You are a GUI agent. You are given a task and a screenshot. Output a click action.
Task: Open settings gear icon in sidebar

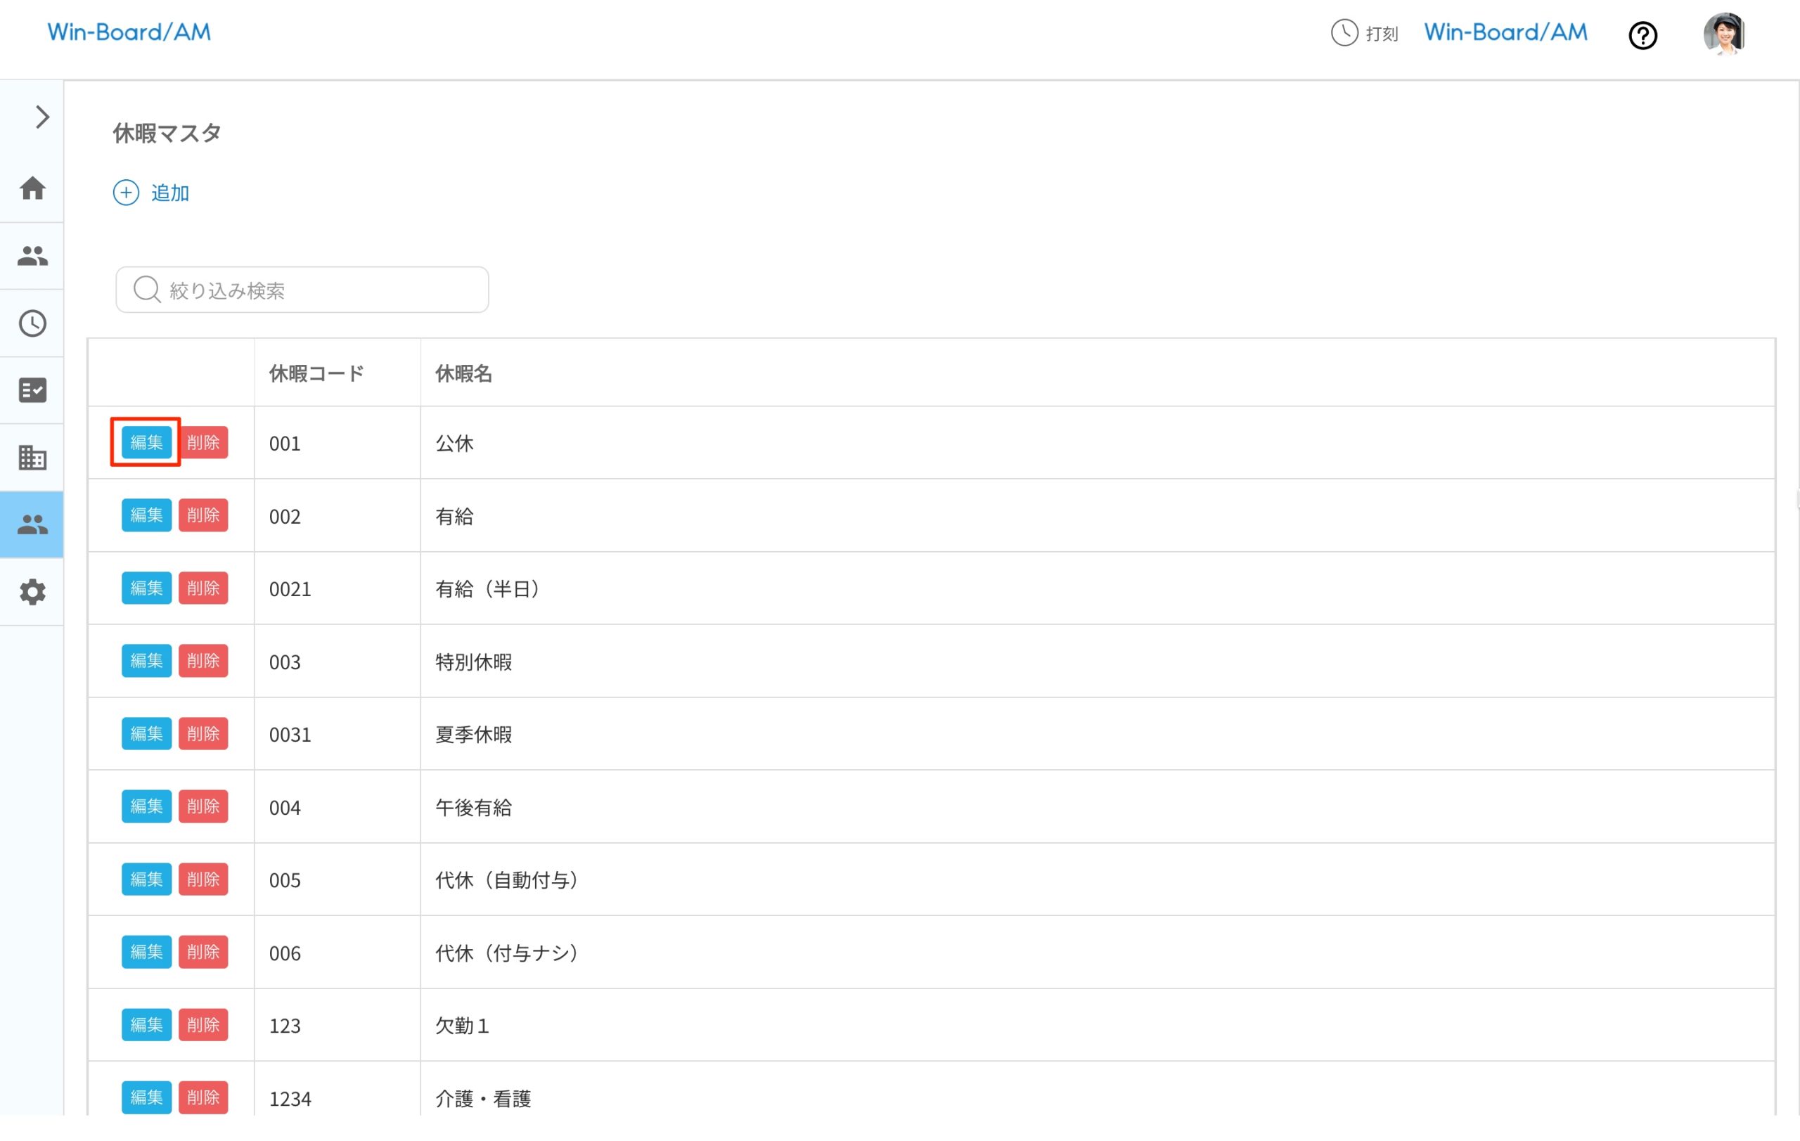(x=32, y=592)
